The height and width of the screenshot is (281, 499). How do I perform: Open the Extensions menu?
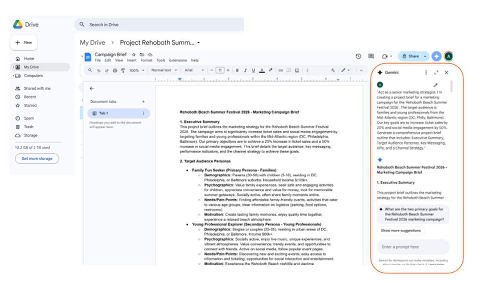(x=178, y=60)
